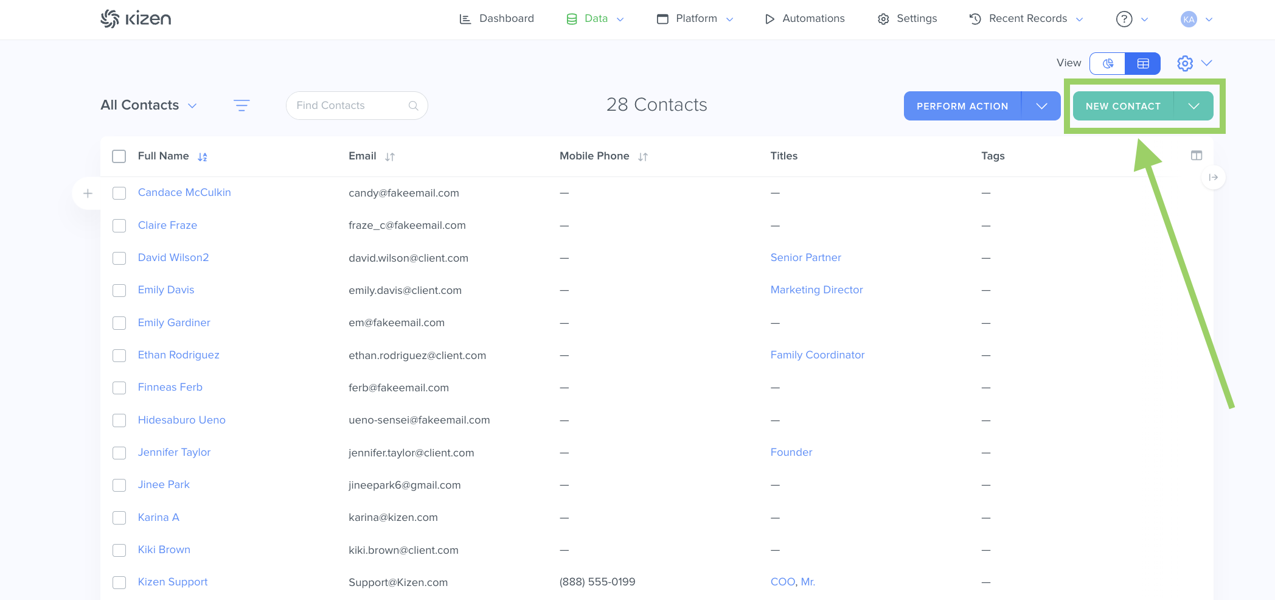Sort by Email column
The height and width of the screenshot is (600, 1275).
(390, 157)
